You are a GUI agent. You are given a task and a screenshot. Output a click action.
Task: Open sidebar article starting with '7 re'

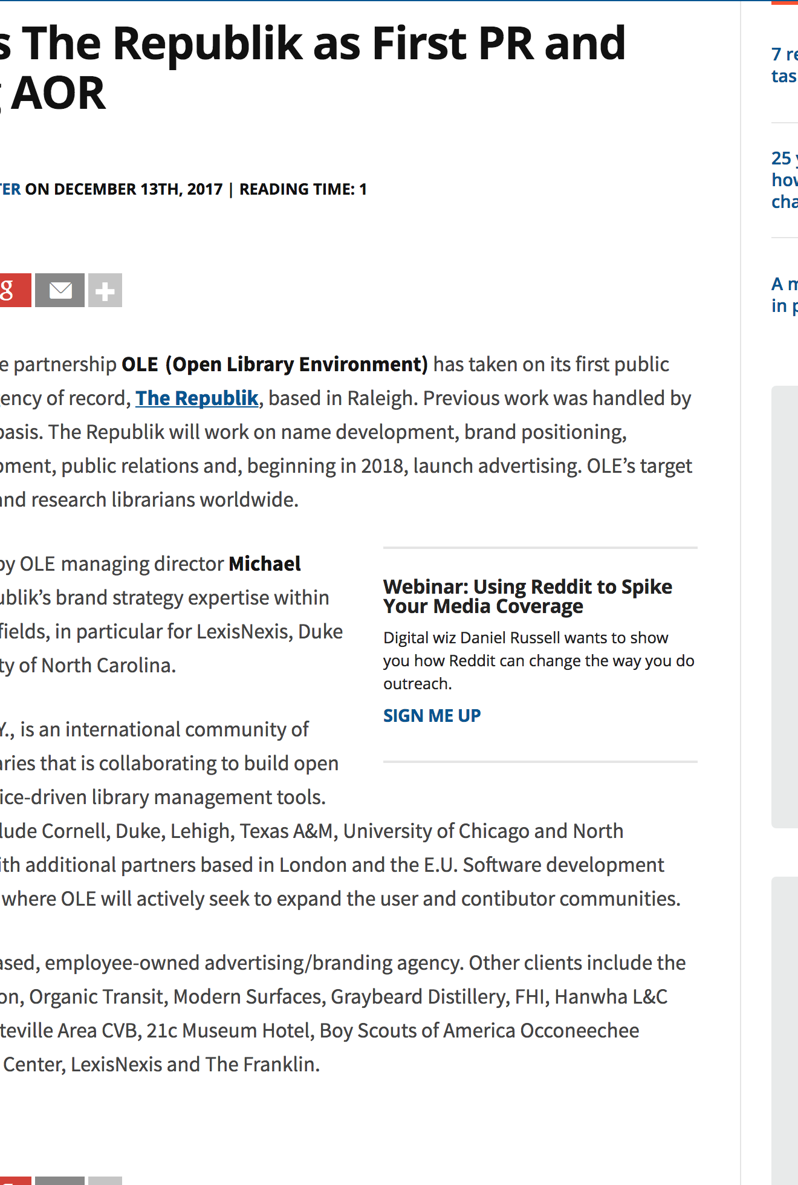coord(785,65)
